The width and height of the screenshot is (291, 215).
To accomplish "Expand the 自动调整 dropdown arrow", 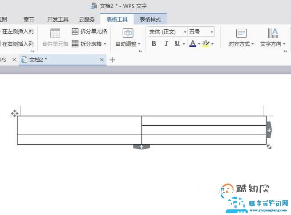I will click(139, 44).
